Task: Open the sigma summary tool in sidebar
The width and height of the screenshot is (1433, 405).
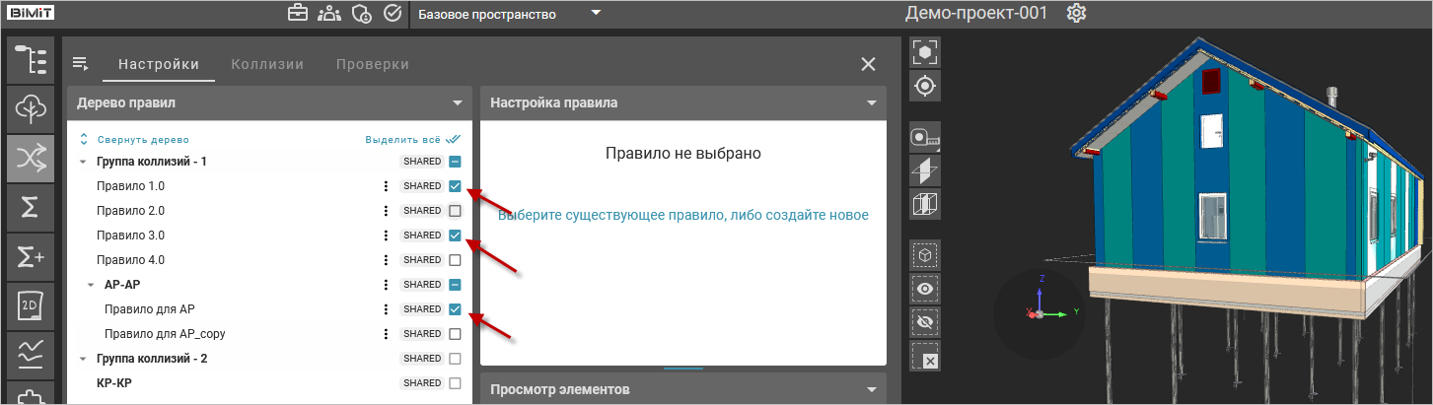Action: point(30,208)
